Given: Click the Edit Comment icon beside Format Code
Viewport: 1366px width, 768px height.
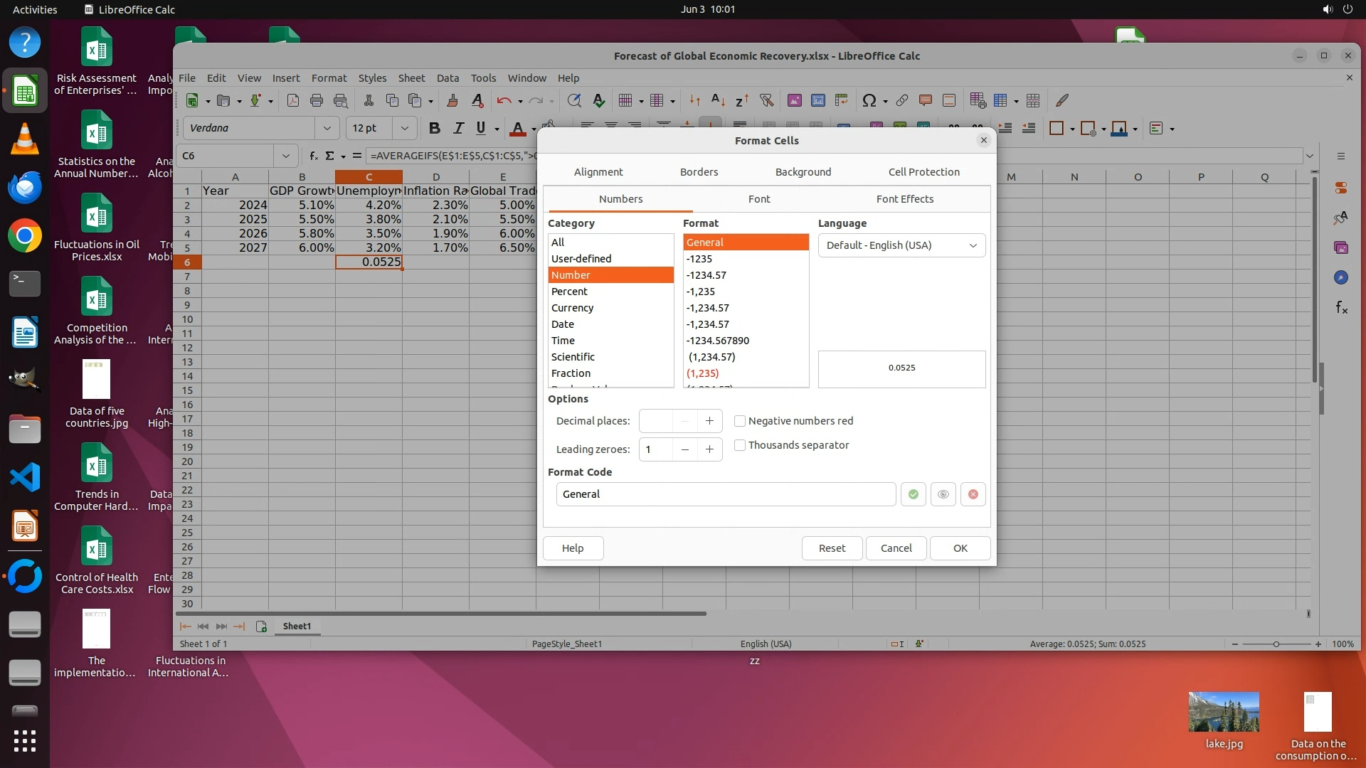Looking at the screenshot, I should coord(943,494).
